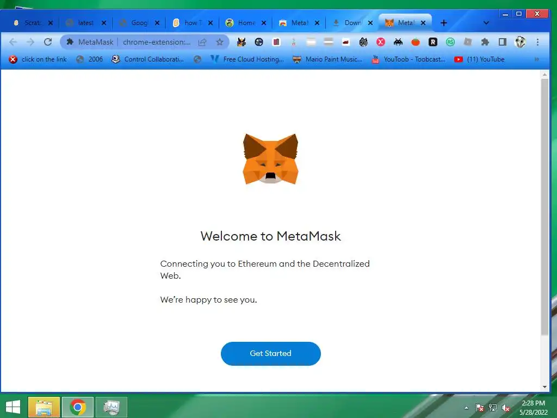Reload the current page

point(48,42)
